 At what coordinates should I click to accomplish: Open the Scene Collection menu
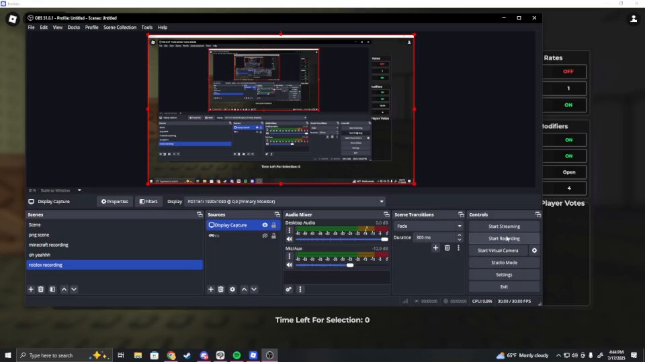120,27
